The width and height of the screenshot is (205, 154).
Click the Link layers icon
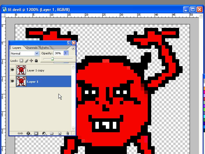coord(20,133)
